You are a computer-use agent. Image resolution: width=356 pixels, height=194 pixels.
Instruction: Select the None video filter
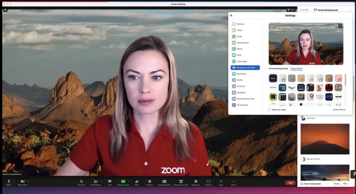coord(273,78)
